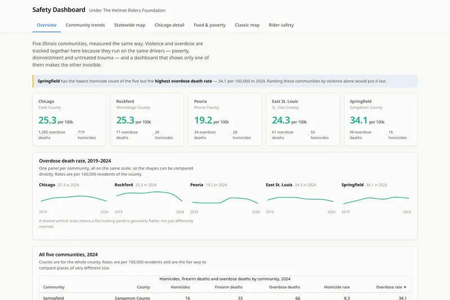The width and height of the screenshot is (450, 300).
Task: Click the '34.1 per 100k' Springfield rate
Action: pyautogui.click(x=367, y=120)
